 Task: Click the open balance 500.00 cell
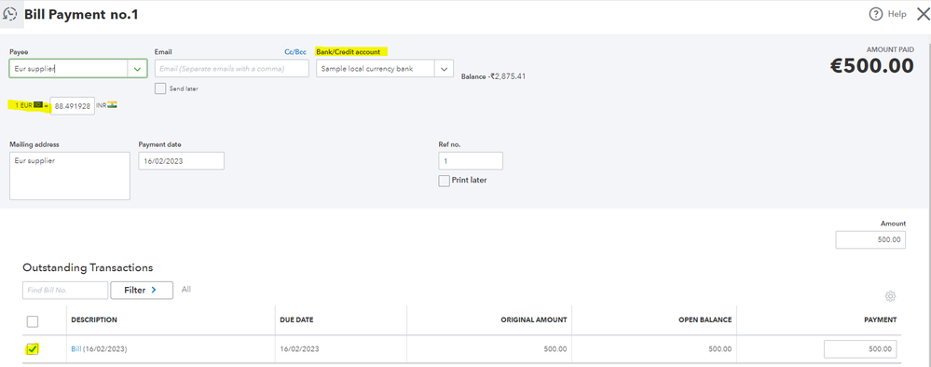click(x=719, y=349)
